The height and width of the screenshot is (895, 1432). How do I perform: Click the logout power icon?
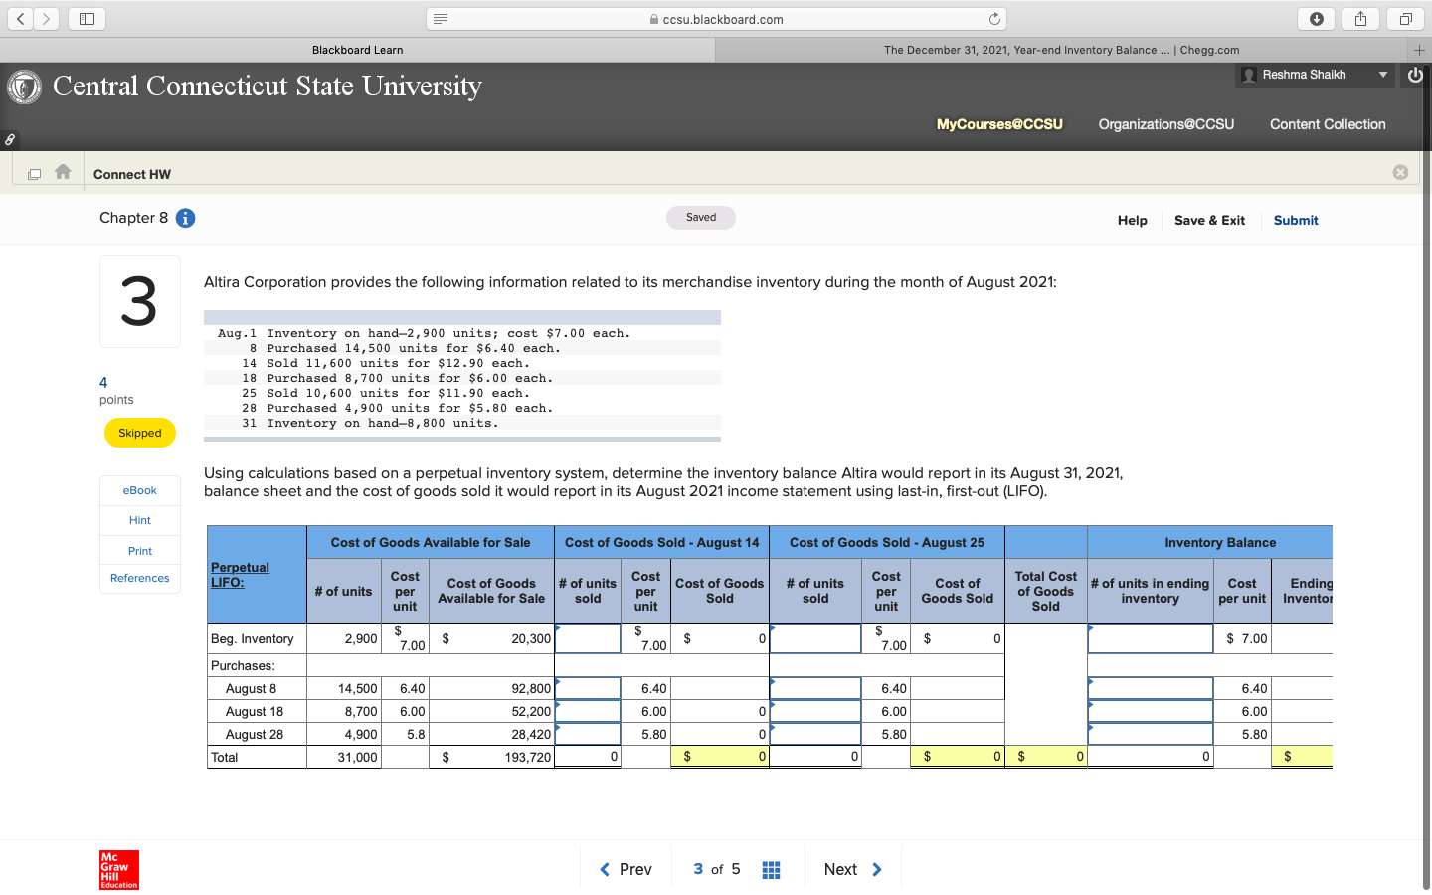point(1414,75)
